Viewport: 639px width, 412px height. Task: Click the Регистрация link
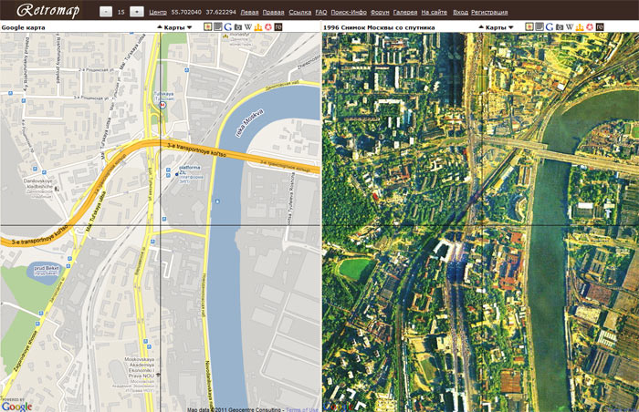[489, 12]
